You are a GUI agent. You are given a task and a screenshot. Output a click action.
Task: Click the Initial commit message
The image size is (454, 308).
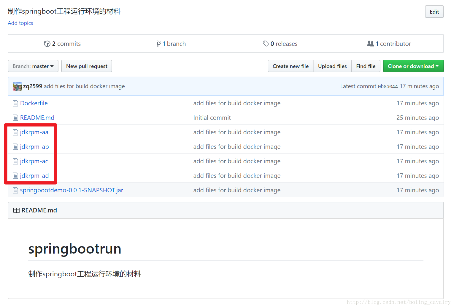[x=212, y=118]
